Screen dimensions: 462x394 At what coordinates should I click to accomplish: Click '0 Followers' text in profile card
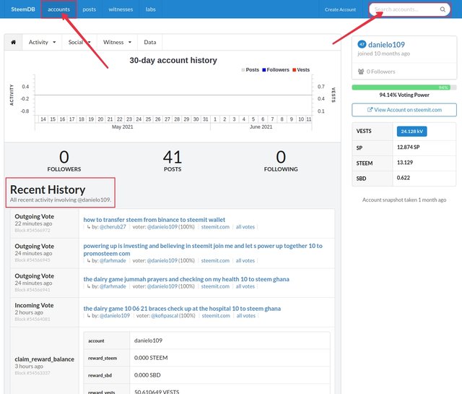380,72
